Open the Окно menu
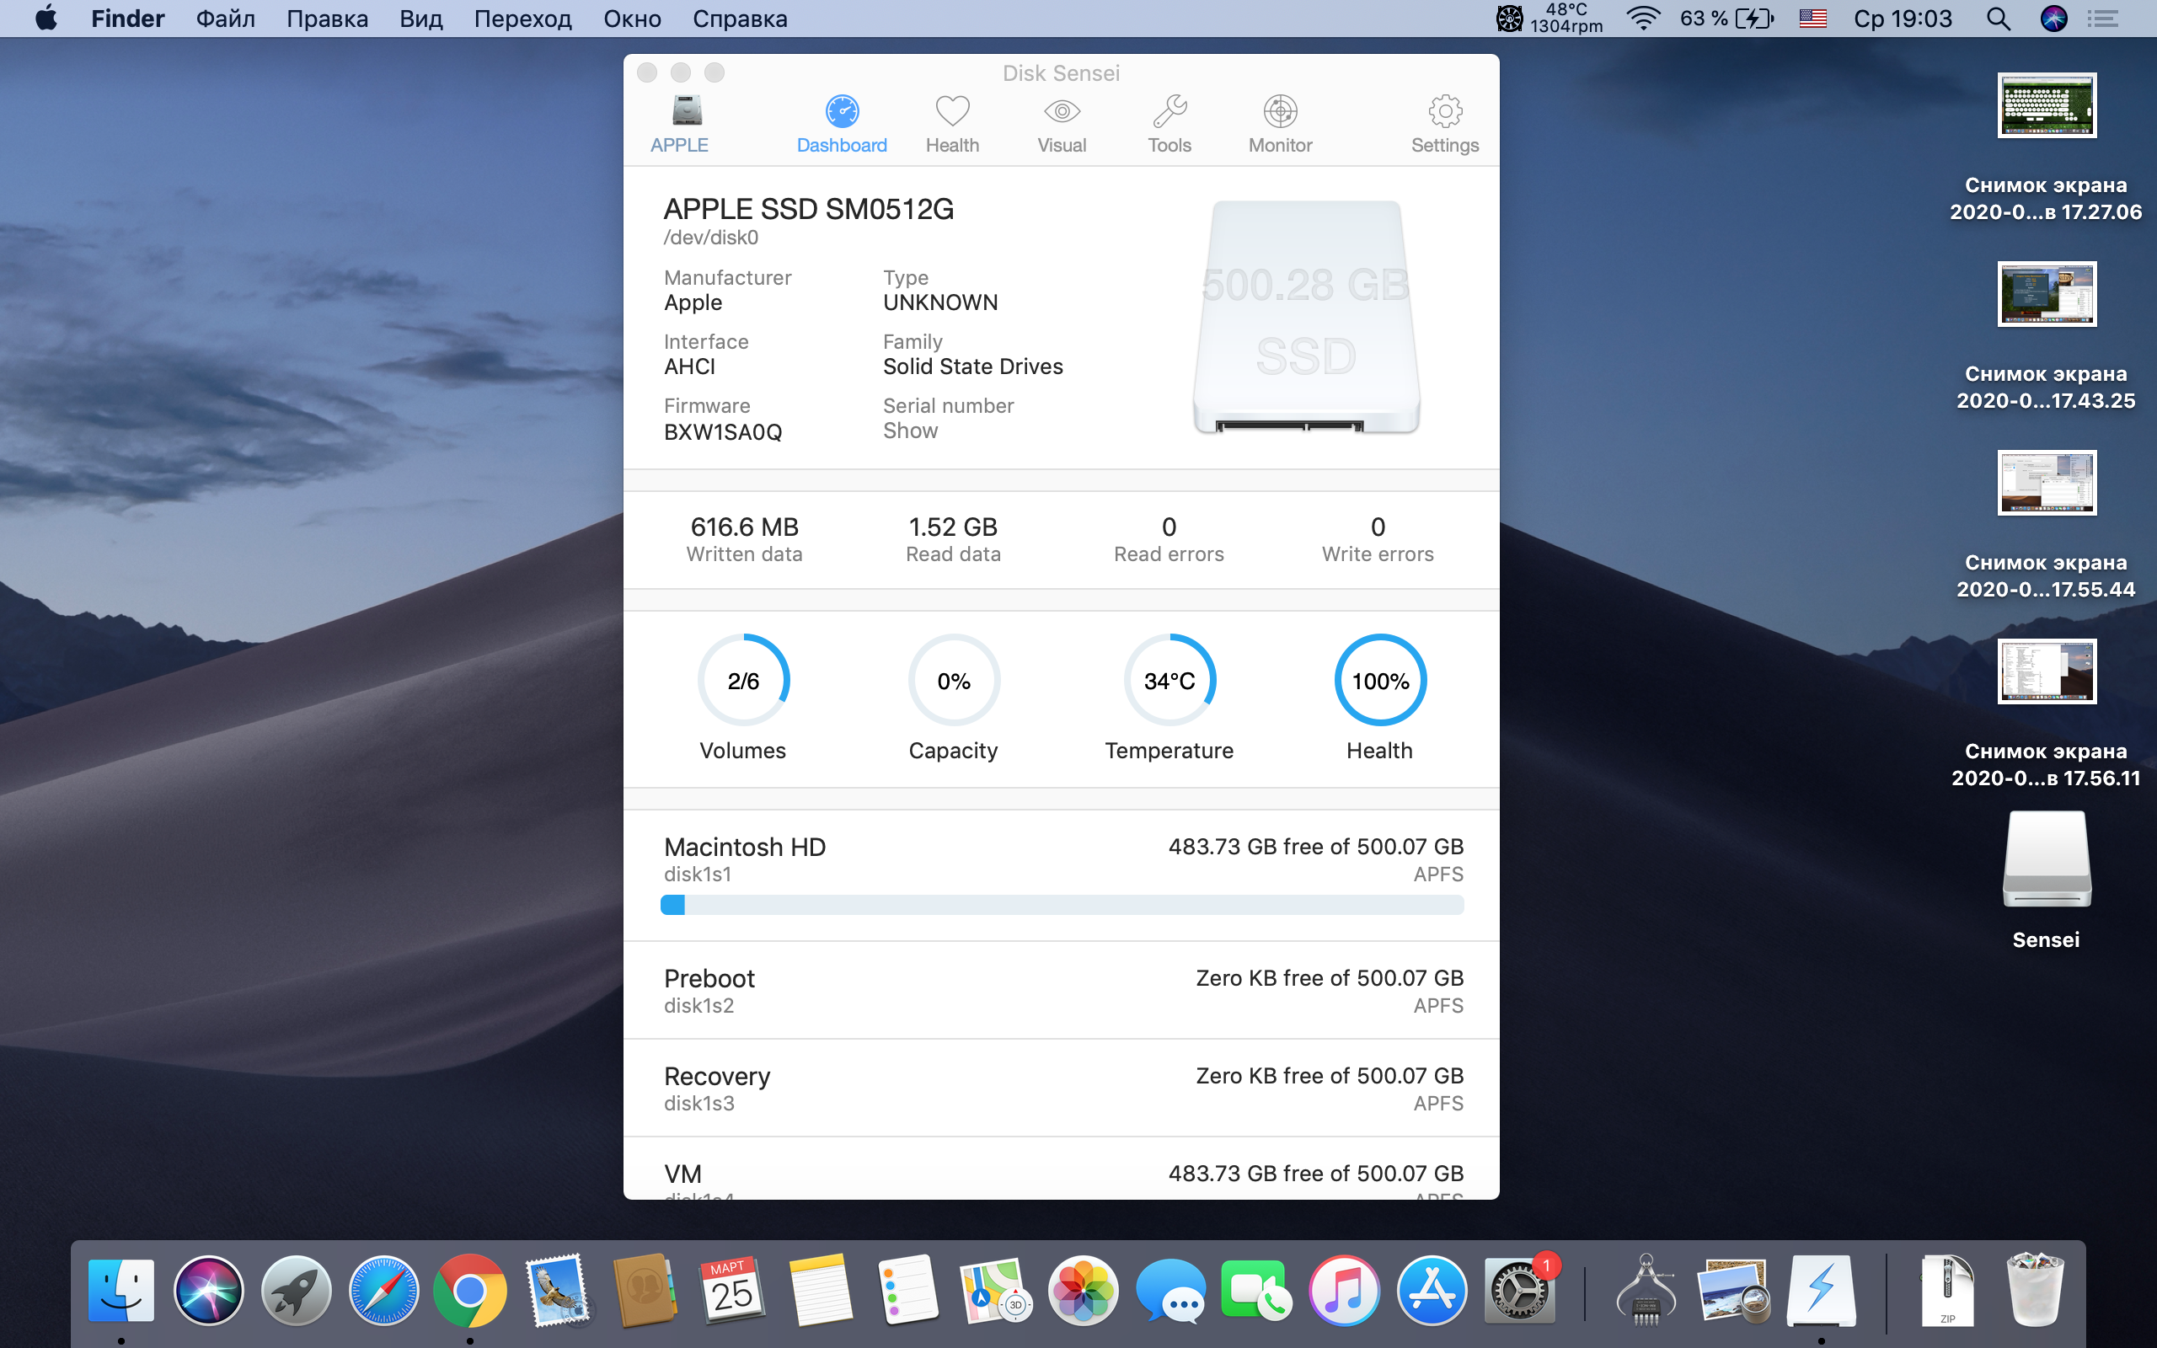2157x1348 pixels. [x=632, y=19]
